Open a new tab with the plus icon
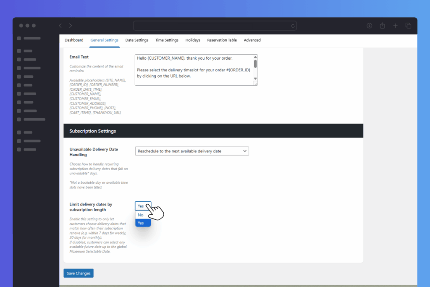Viewport: 430px width, 287px height. pos(395,25)
